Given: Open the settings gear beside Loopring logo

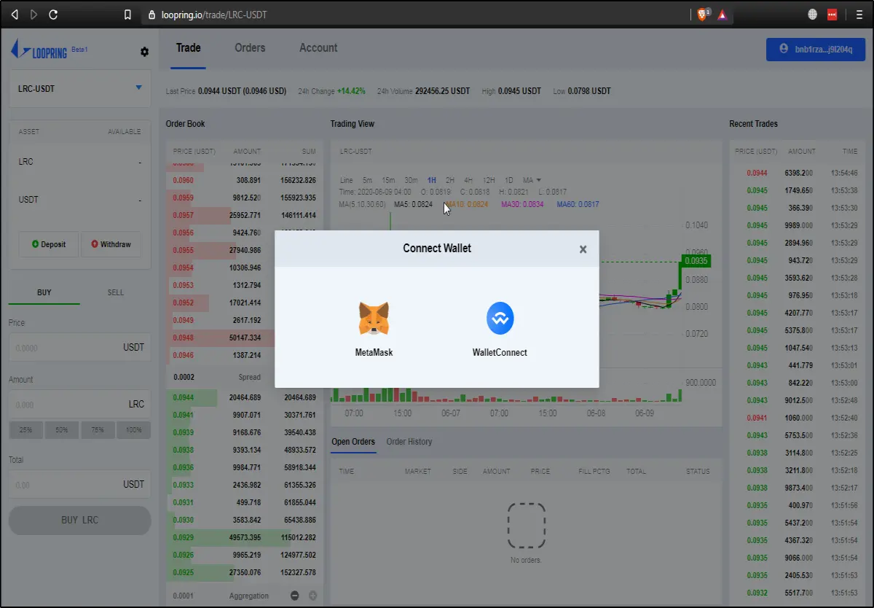Looking at the screenshot, I should click(x=144, y=52).
